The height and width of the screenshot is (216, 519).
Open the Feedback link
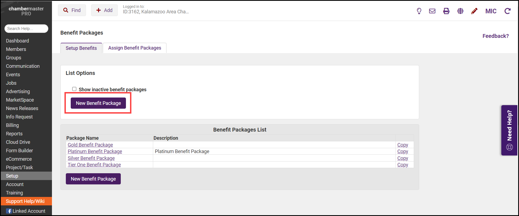(x=495, y=36)
